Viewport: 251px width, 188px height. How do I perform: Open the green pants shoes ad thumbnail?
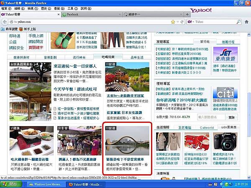click(63, 41)
